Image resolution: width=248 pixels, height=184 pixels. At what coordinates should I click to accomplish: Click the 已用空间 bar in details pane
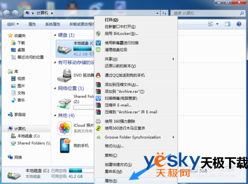tap(81, 171)
